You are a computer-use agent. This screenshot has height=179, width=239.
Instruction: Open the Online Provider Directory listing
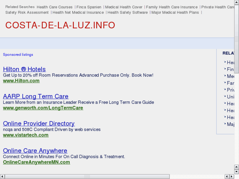point(39,123)
